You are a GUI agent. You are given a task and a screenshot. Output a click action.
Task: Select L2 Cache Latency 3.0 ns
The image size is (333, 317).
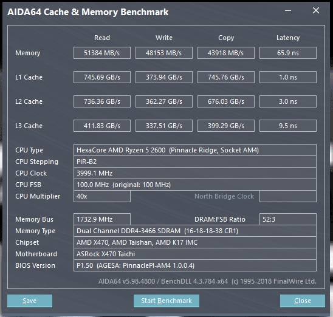click(288, 101)
